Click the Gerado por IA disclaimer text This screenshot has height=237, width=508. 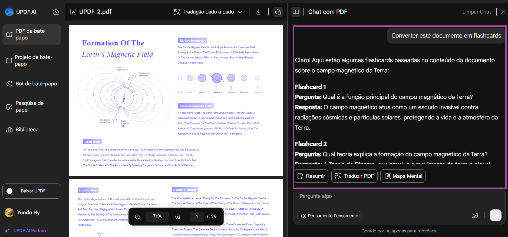point(399,231)
